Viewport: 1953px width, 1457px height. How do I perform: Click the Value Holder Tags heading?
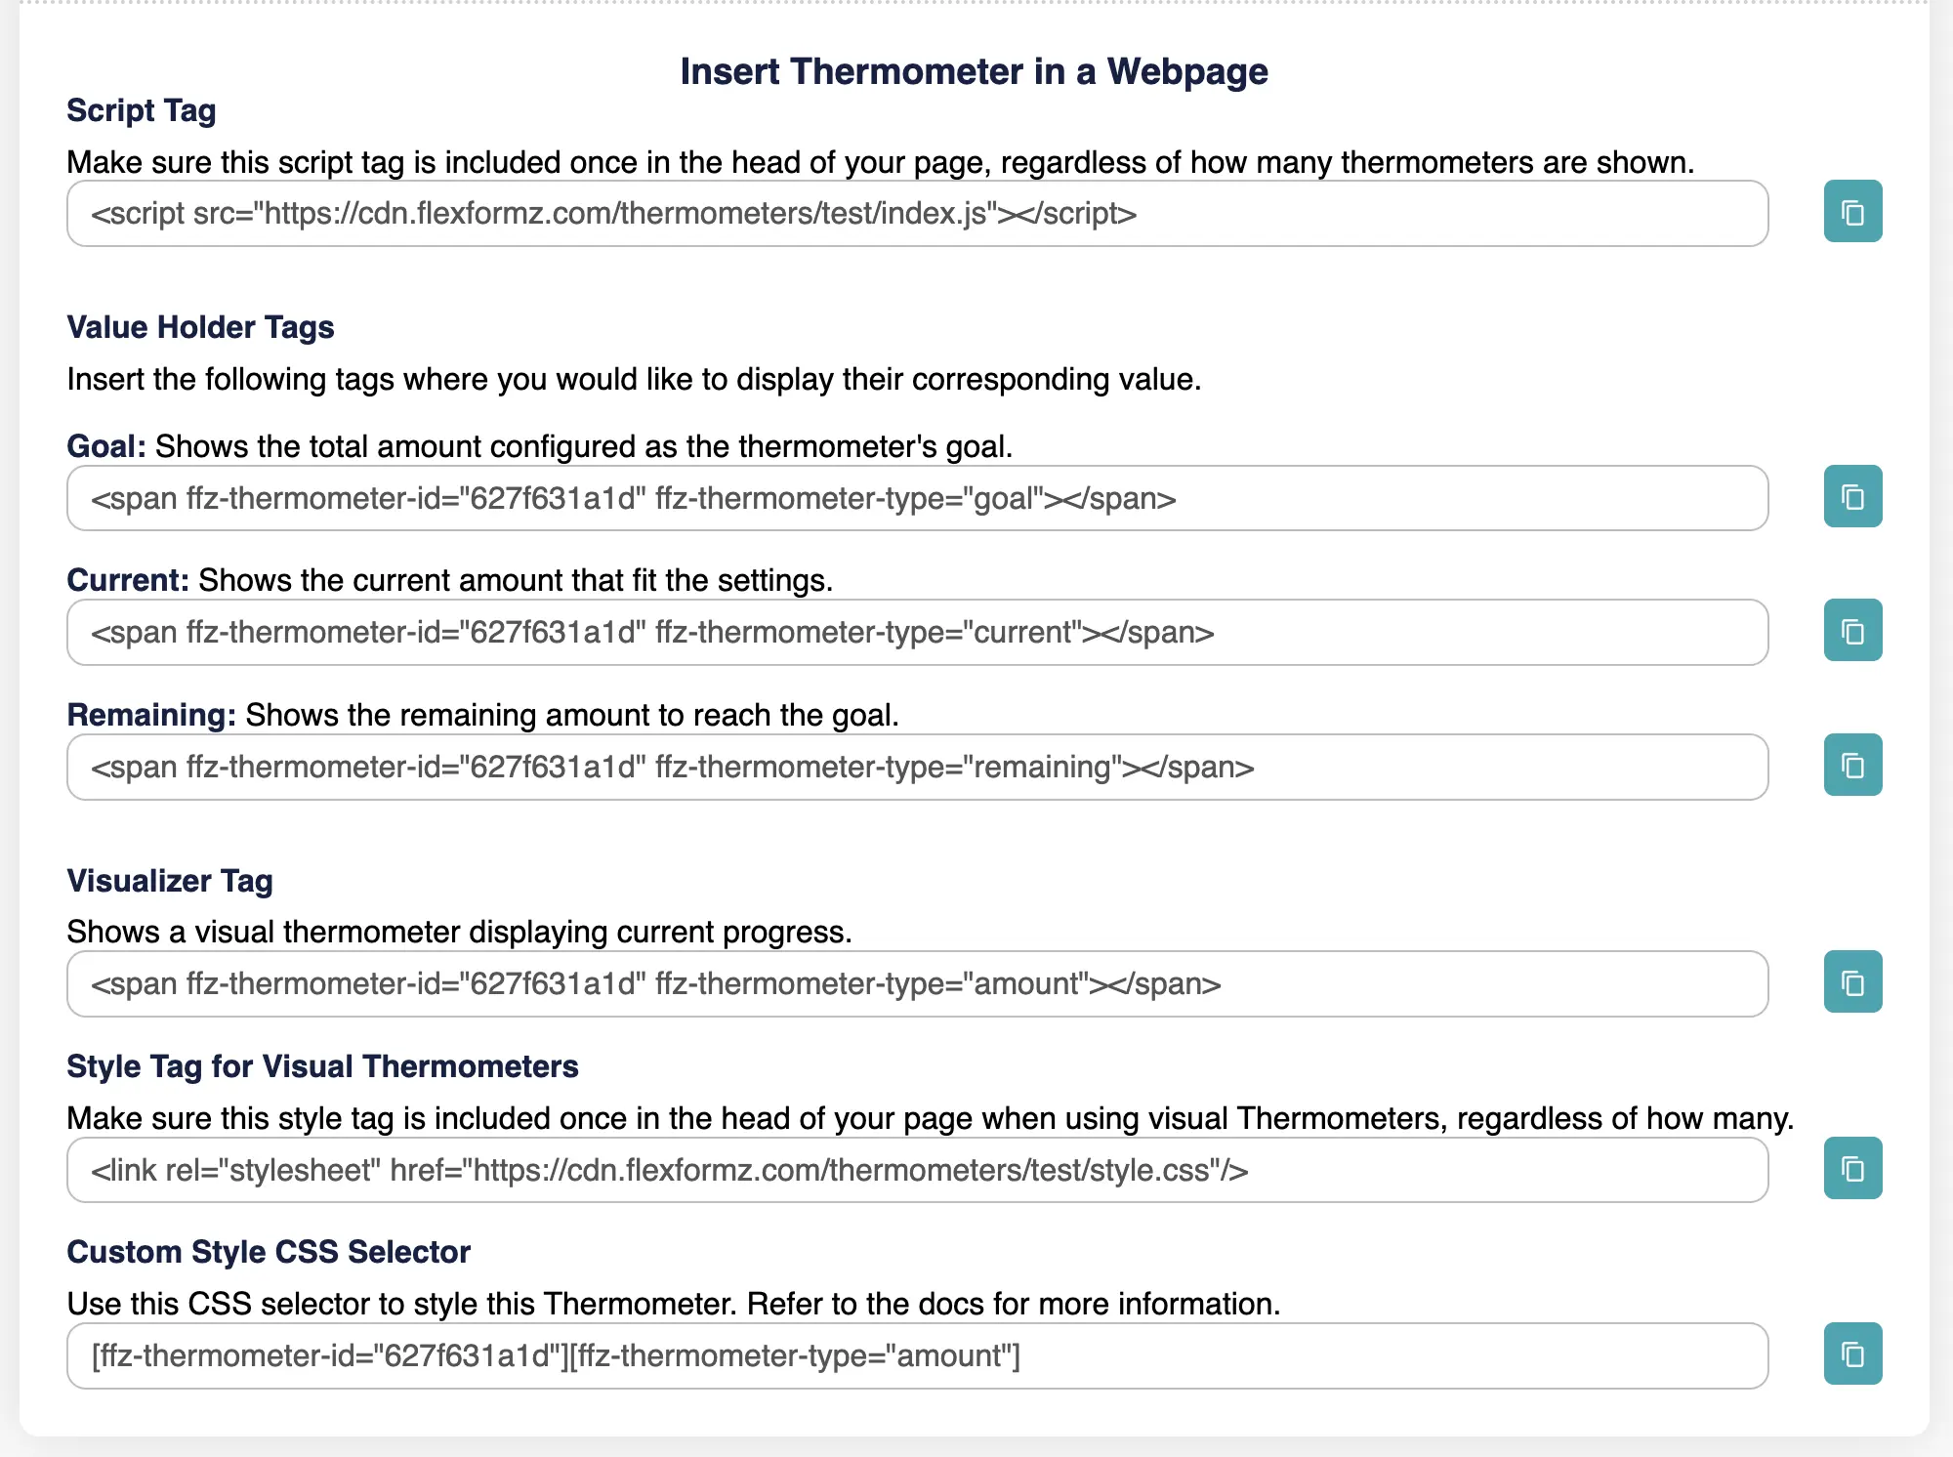click(x=200, y=327)
